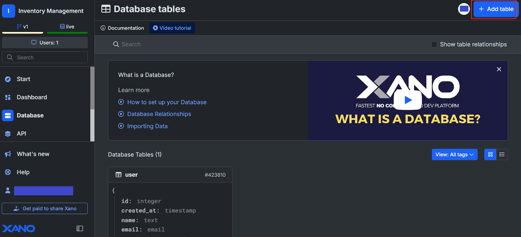
Task: Switch to list view of tables
Action: 502,154
